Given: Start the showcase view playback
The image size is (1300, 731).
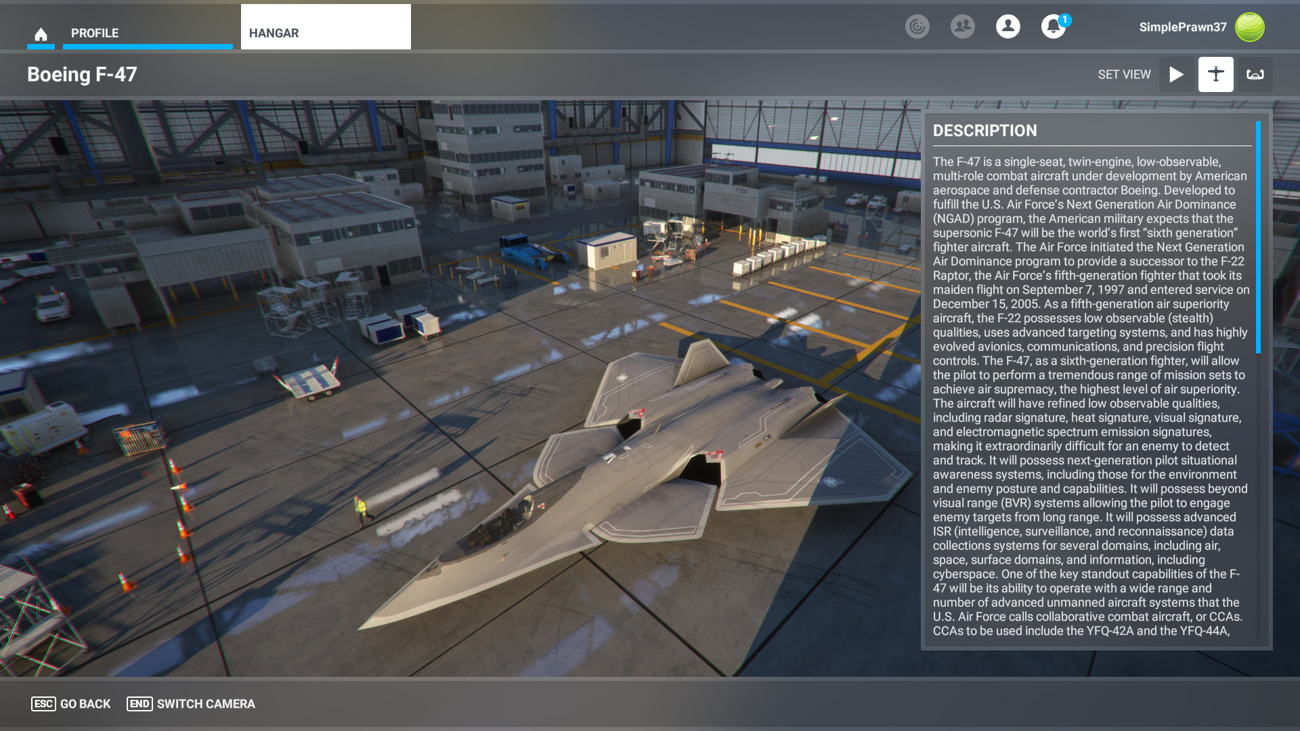Looking at the screenshot, I should point(1176,74).
